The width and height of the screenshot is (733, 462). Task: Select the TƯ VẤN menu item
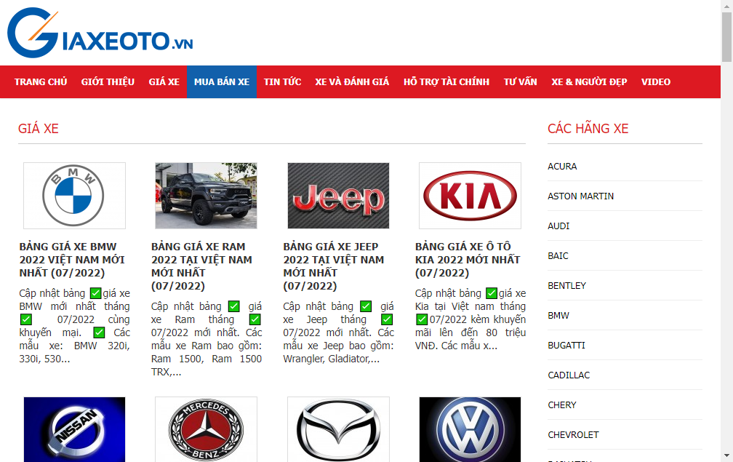coord(521,81)
